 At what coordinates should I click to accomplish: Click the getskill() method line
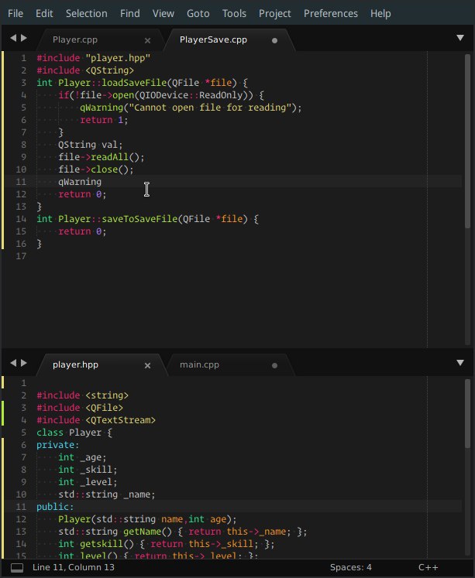tap(167, 544)
